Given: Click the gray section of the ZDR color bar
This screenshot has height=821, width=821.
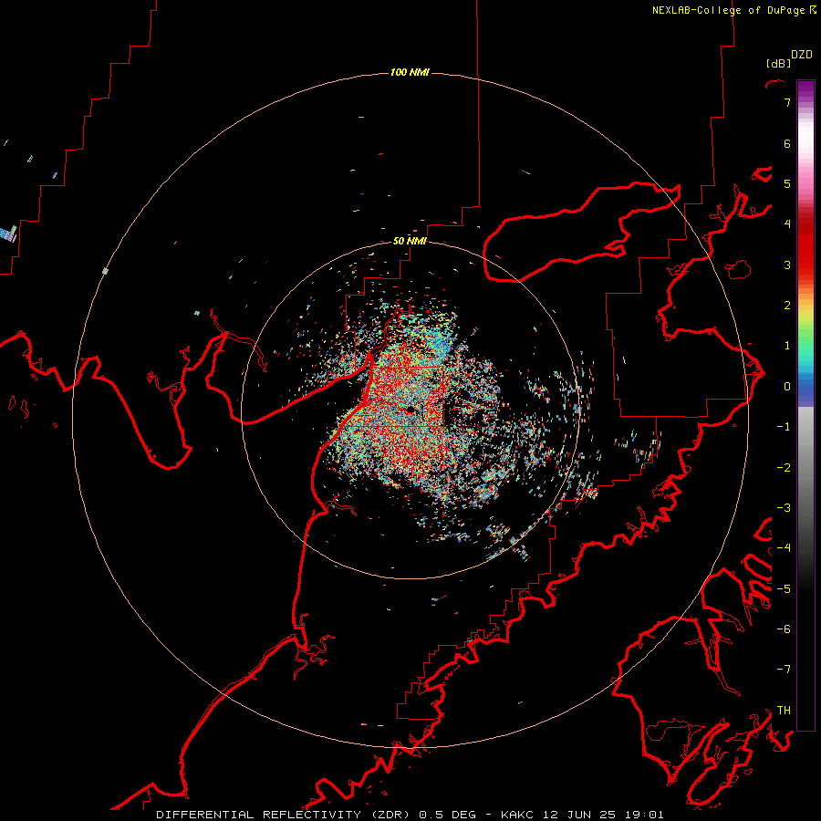Looking at the screenshot, I should [x=805, y=455].
